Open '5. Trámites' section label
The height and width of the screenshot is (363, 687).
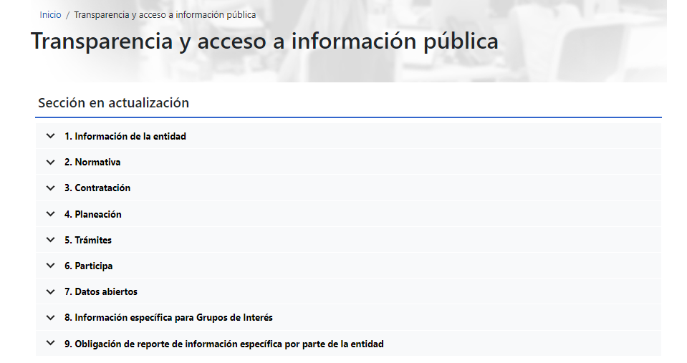pyautogui.click(x=88, y=240)
